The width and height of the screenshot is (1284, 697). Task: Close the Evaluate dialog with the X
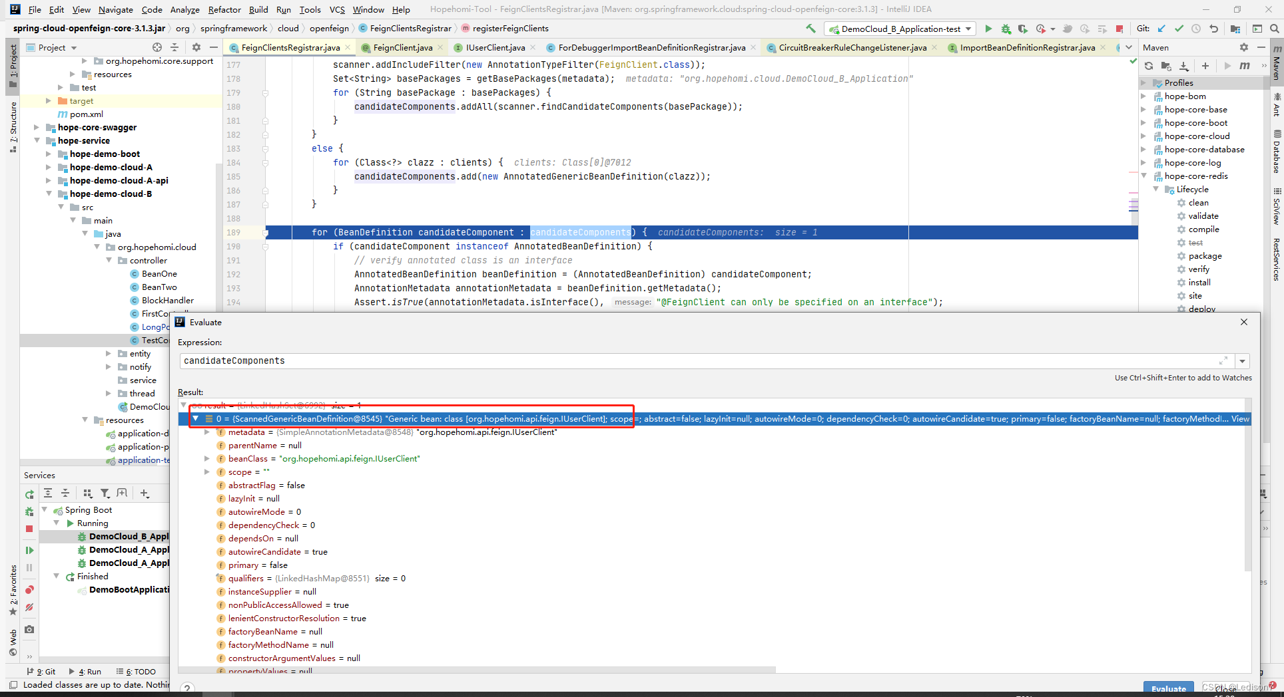1244,322
